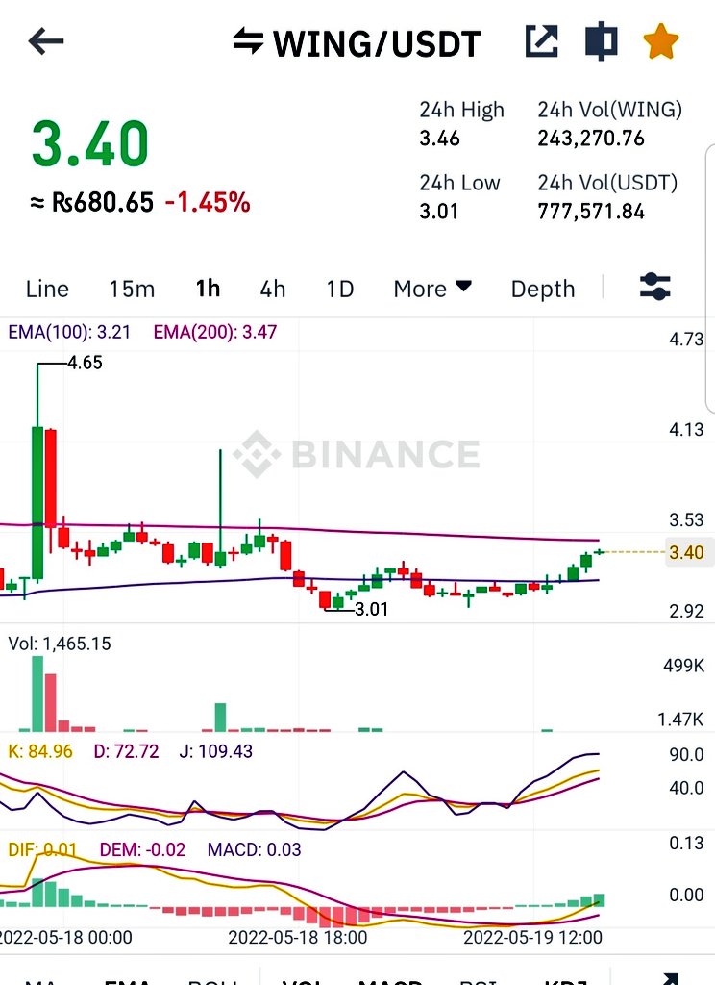Click the K: 84.96 indicator value
715x985 pixels.
[x=40, y=750]
